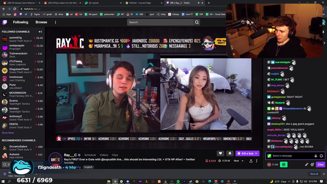The height and width of the screenshot is (184, 327).
Task: Open the three-dot menu next to Browse
Action: coord(56,22)
